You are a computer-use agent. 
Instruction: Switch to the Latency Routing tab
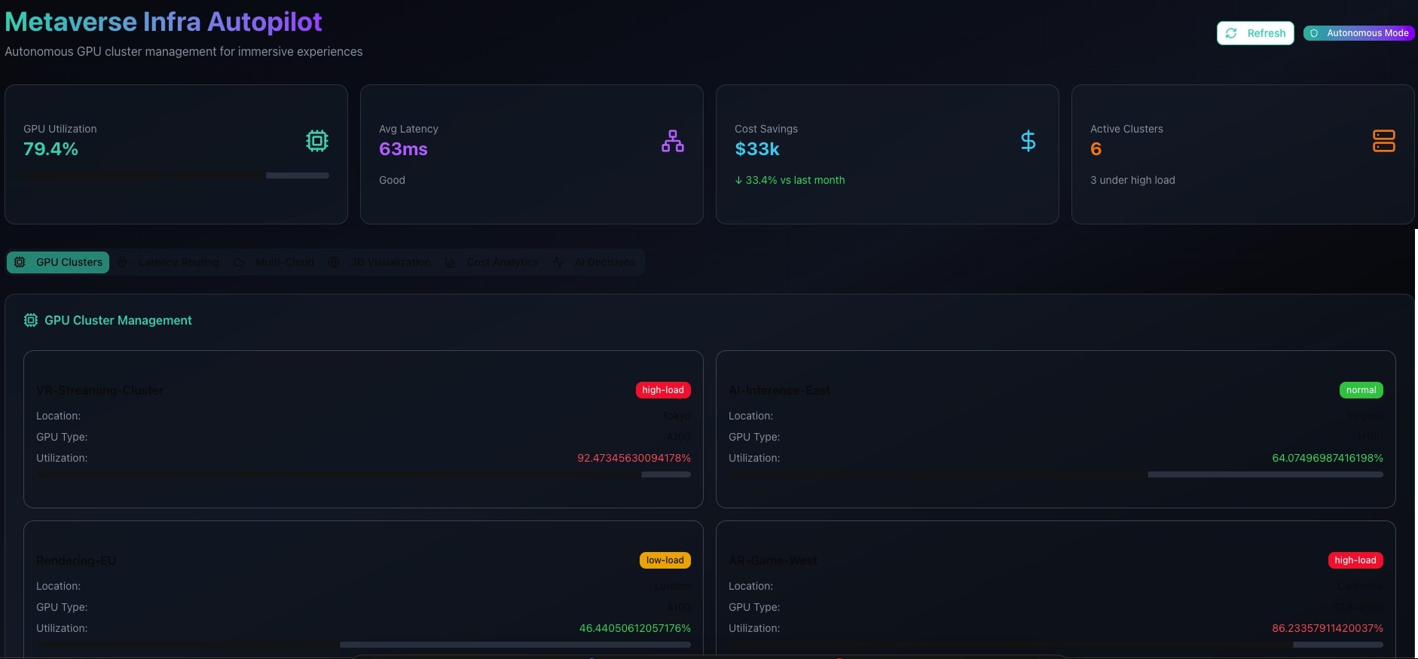(168, 262)
